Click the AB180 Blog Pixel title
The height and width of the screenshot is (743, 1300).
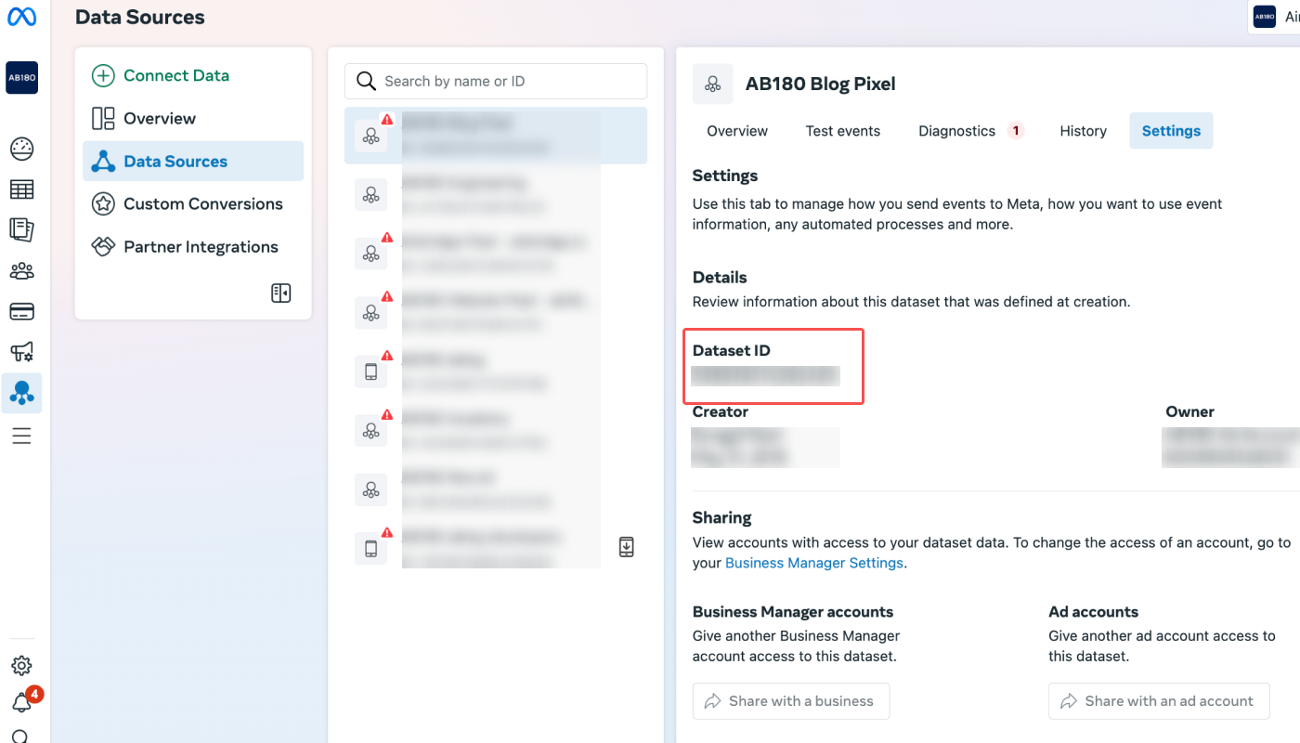tap(821, 85)
